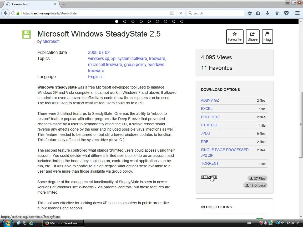This screenshot has width=303, height=227.
Task: Bookmark this page with the star icon
Action: (250, 13)
